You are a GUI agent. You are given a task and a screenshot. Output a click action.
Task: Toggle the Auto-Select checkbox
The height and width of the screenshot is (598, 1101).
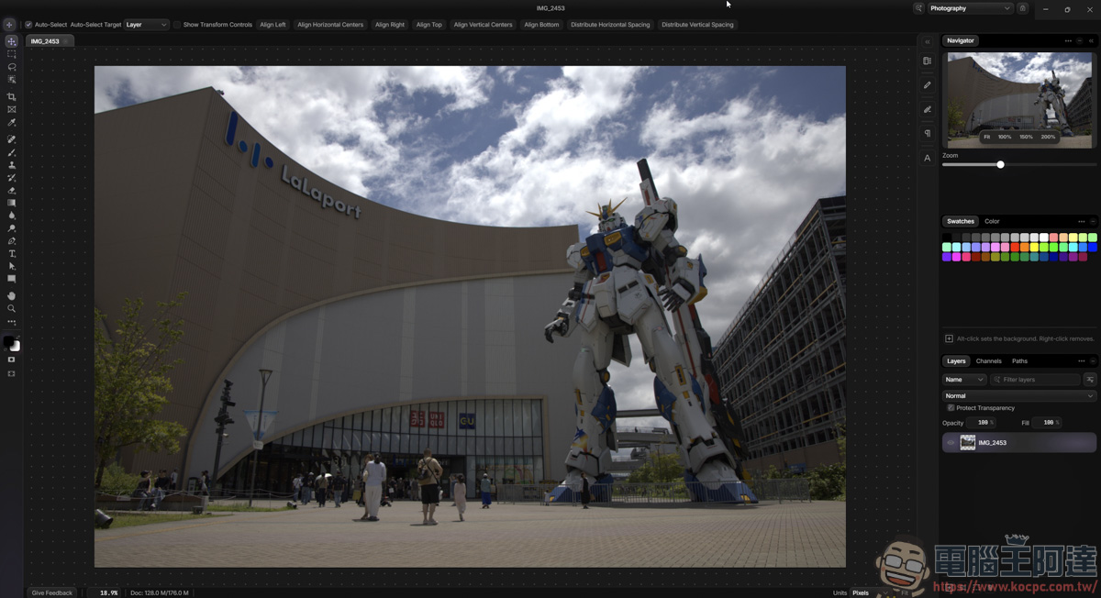point(28,25)
